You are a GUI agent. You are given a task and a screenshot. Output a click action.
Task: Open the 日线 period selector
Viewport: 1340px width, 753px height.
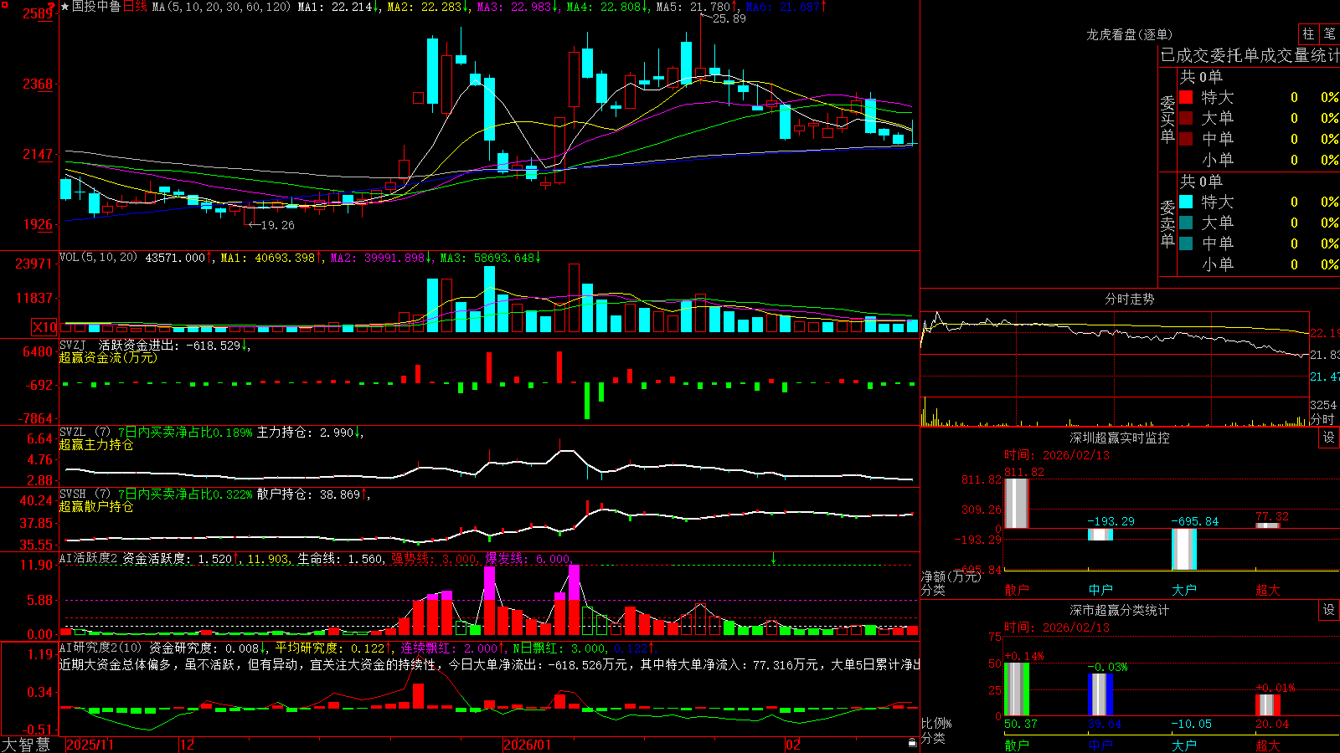(135, 7)
